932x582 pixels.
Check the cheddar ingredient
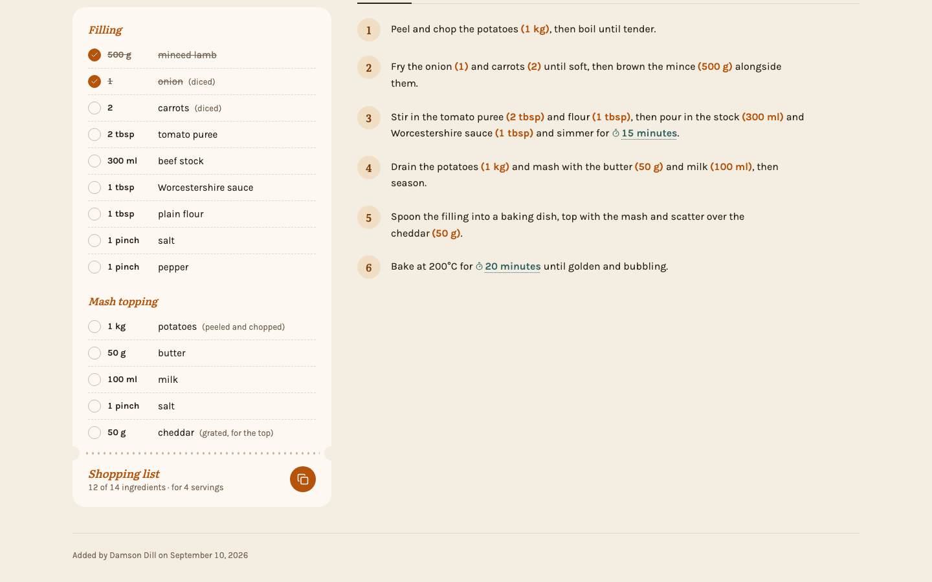(94, 433)
